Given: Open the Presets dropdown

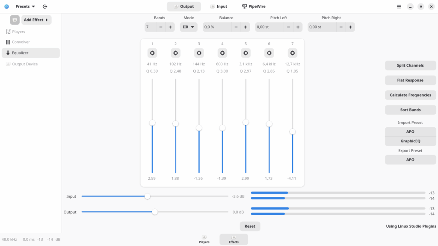Looking at the screenshot, I should click(x=25, y=6).
